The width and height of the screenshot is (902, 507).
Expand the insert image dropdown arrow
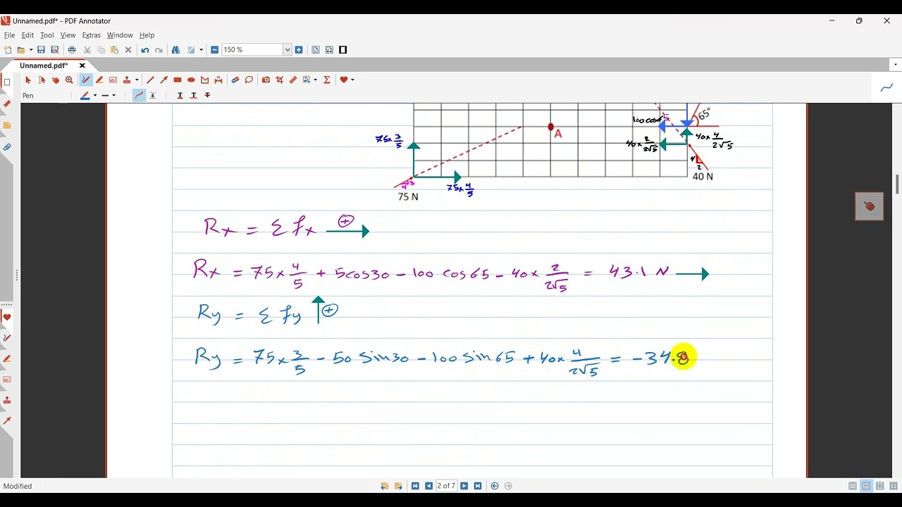point(315,80)
